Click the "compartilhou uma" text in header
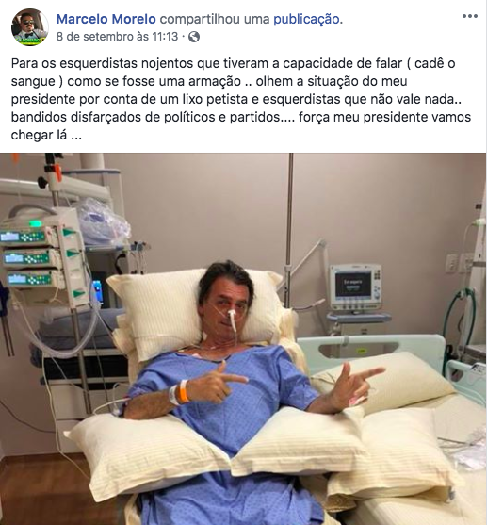 click(x=215, y=19)
